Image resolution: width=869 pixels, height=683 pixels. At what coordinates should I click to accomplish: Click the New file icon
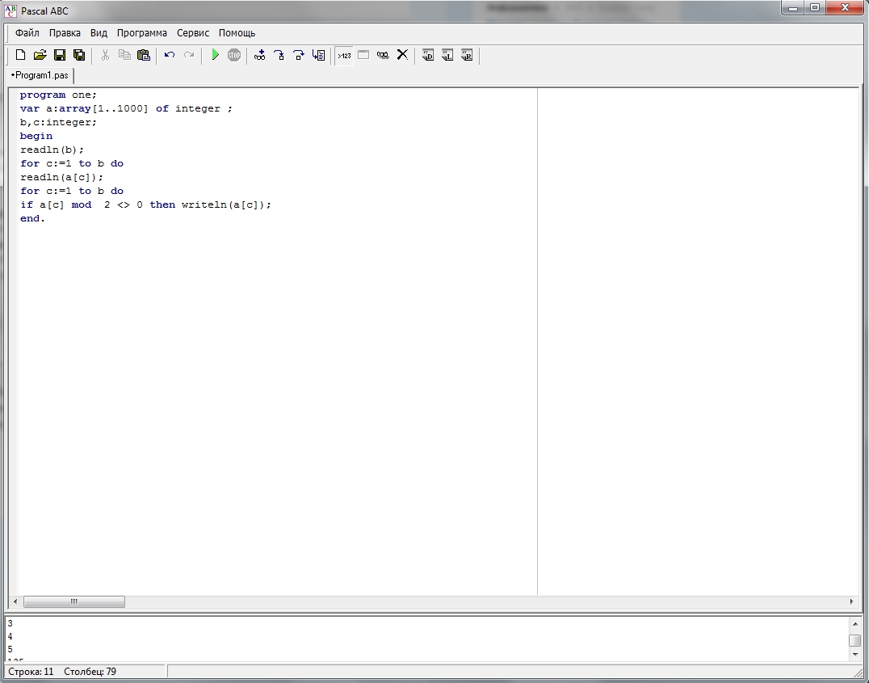point(21,55)
